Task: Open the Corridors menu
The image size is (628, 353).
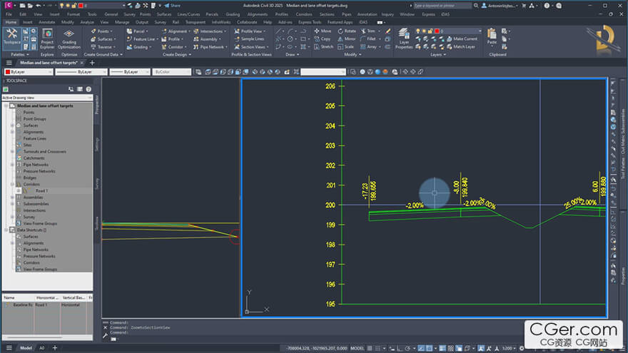Action: (304, 14)
